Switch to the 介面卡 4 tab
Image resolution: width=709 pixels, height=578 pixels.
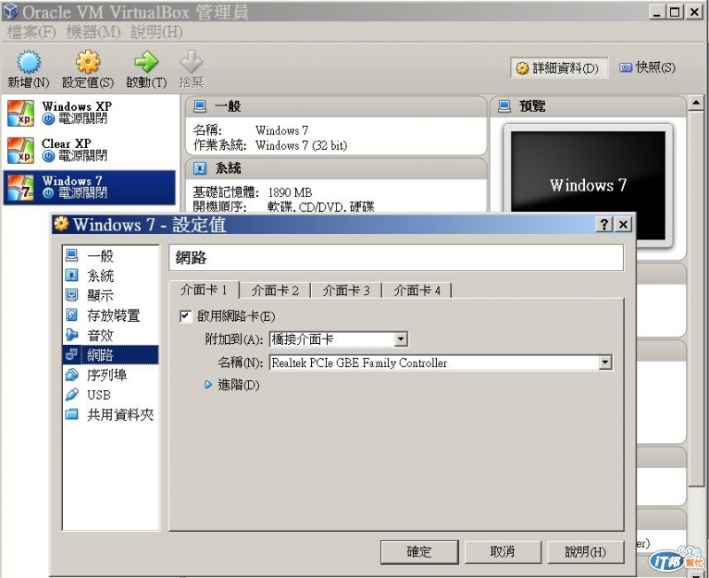tap(417, 291)
